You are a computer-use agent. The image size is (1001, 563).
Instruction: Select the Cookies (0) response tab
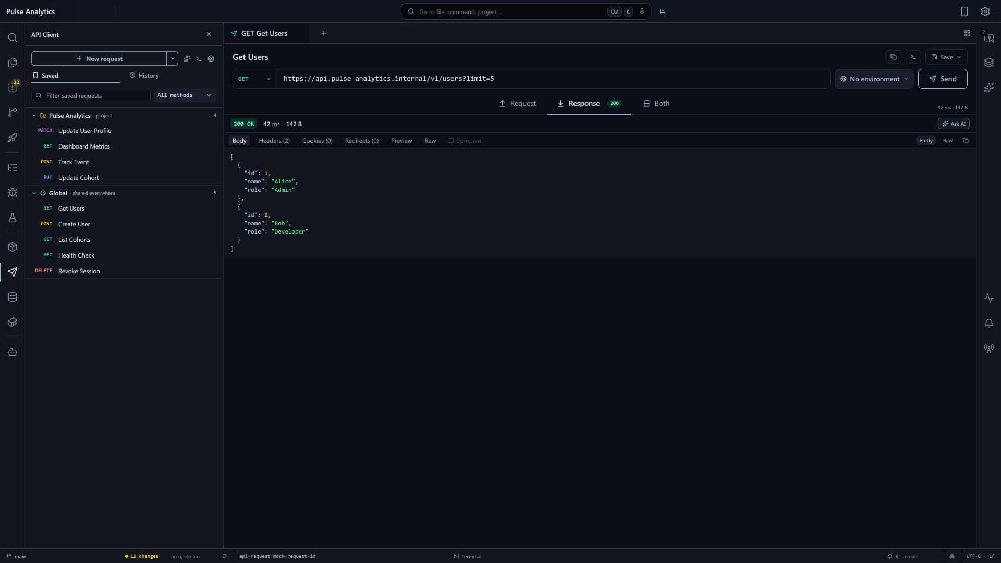click(x=318, y=141)
